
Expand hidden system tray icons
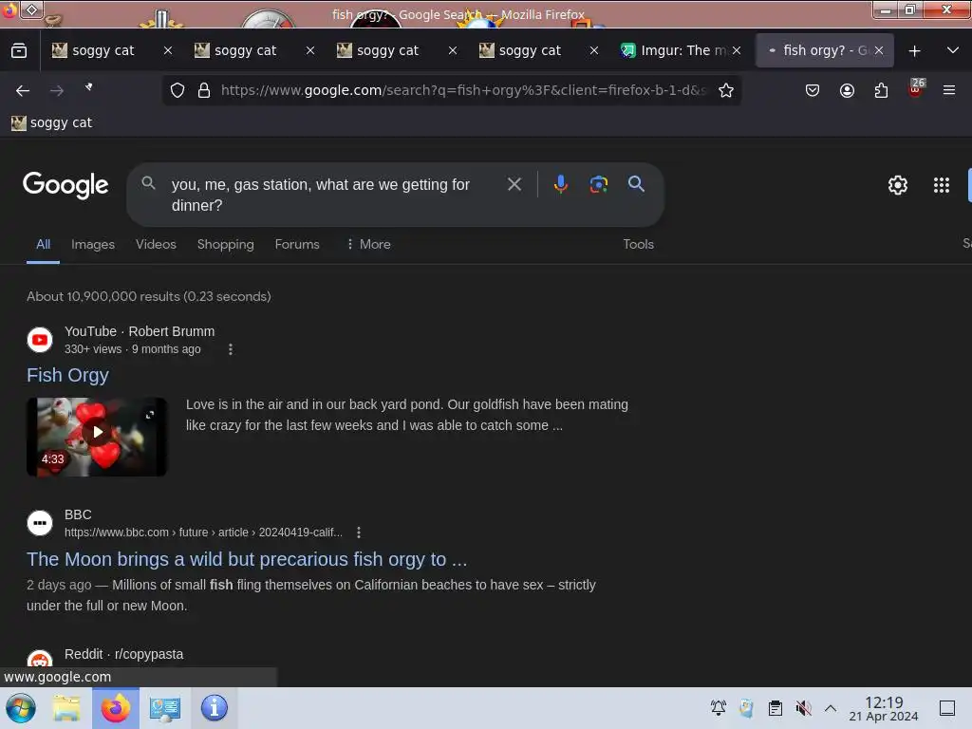pyautogui.click(x=831, y=708)
